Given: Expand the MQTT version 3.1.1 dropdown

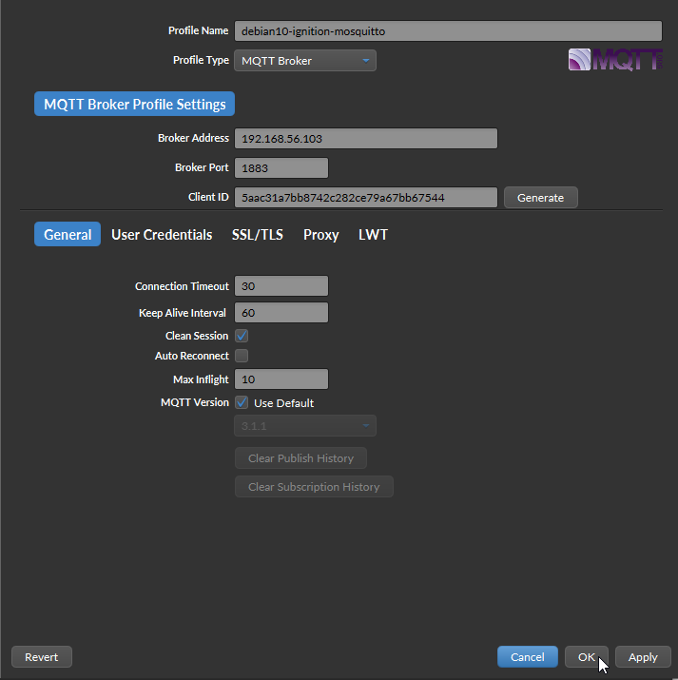Looking at the screenshot, I should 304,426.
